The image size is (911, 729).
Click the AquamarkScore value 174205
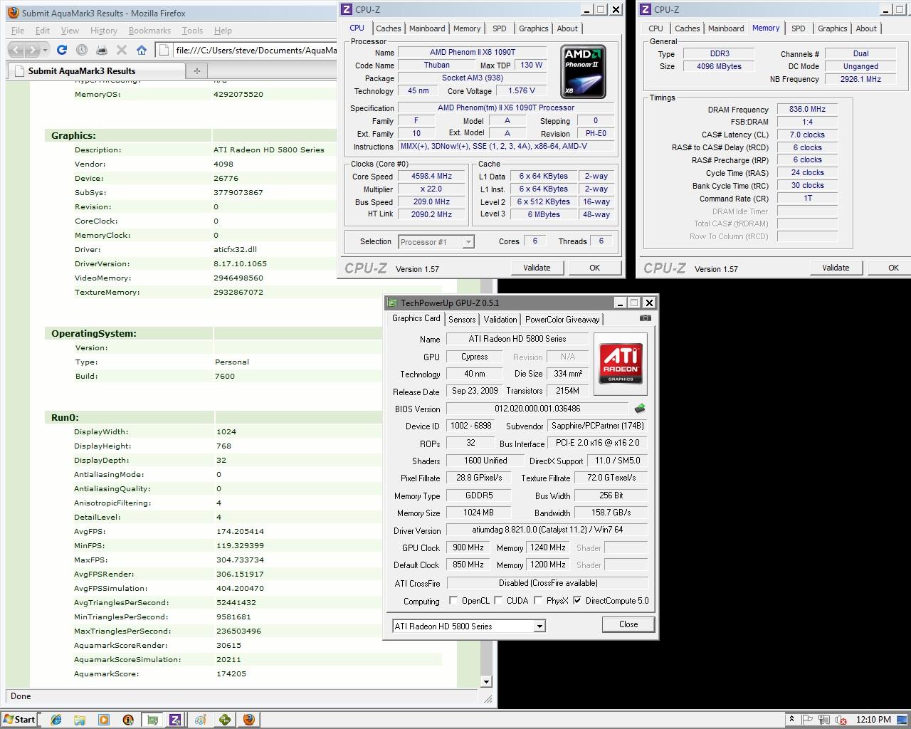click(x=231, y=673)
